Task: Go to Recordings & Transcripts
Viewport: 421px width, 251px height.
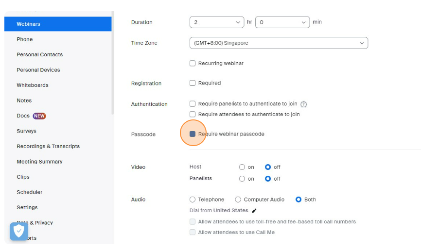Action: coord(48,146)
